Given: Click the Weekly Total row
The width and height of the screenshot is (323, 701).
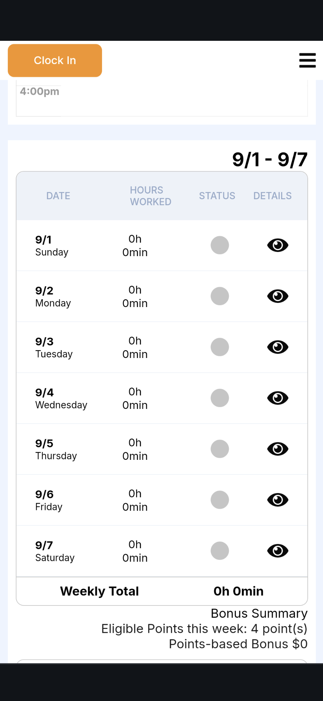Looking at the screenshot, I should point(161,591).
